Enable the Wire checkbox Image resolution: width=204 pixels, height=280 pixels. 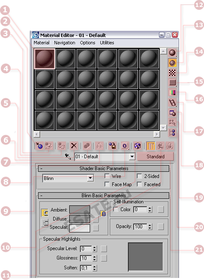coord(107,176)
